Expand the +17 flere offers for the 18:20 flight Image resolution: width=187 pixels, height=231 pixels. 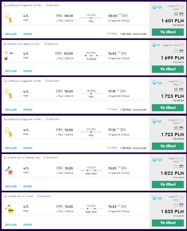coord(112,110)
